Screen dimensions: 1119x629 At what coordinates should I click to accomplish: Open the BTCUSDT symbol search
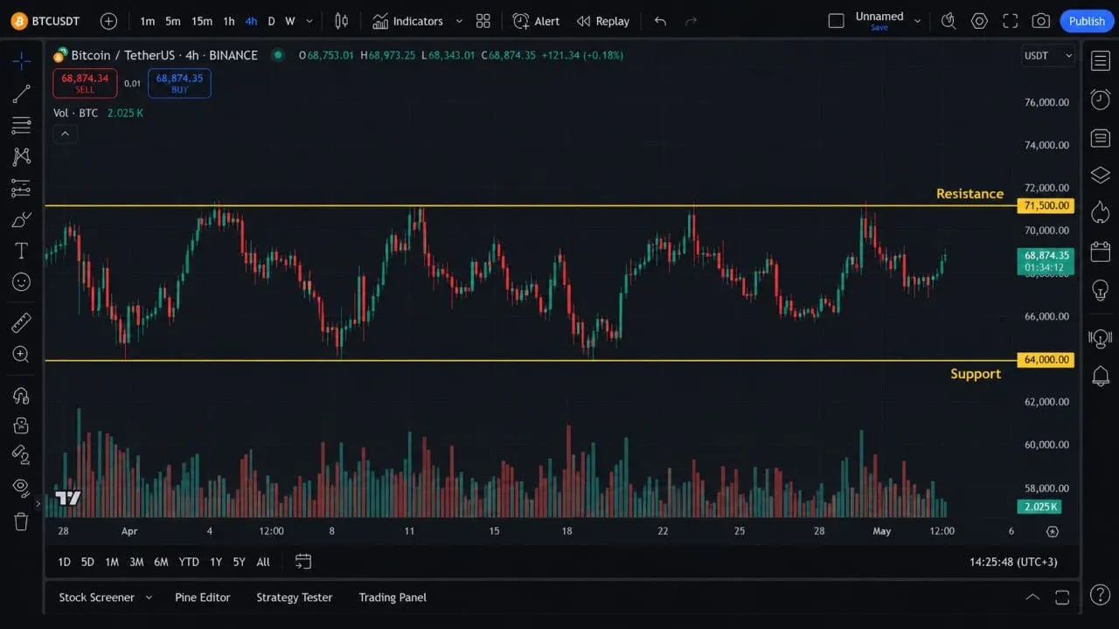45,21
